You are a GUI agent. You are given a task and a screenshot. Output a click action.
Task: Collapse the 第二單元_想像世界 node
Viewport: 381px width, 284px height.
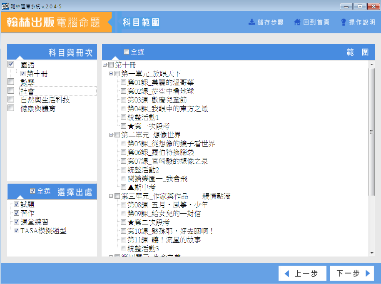click(x=111, y=135)
